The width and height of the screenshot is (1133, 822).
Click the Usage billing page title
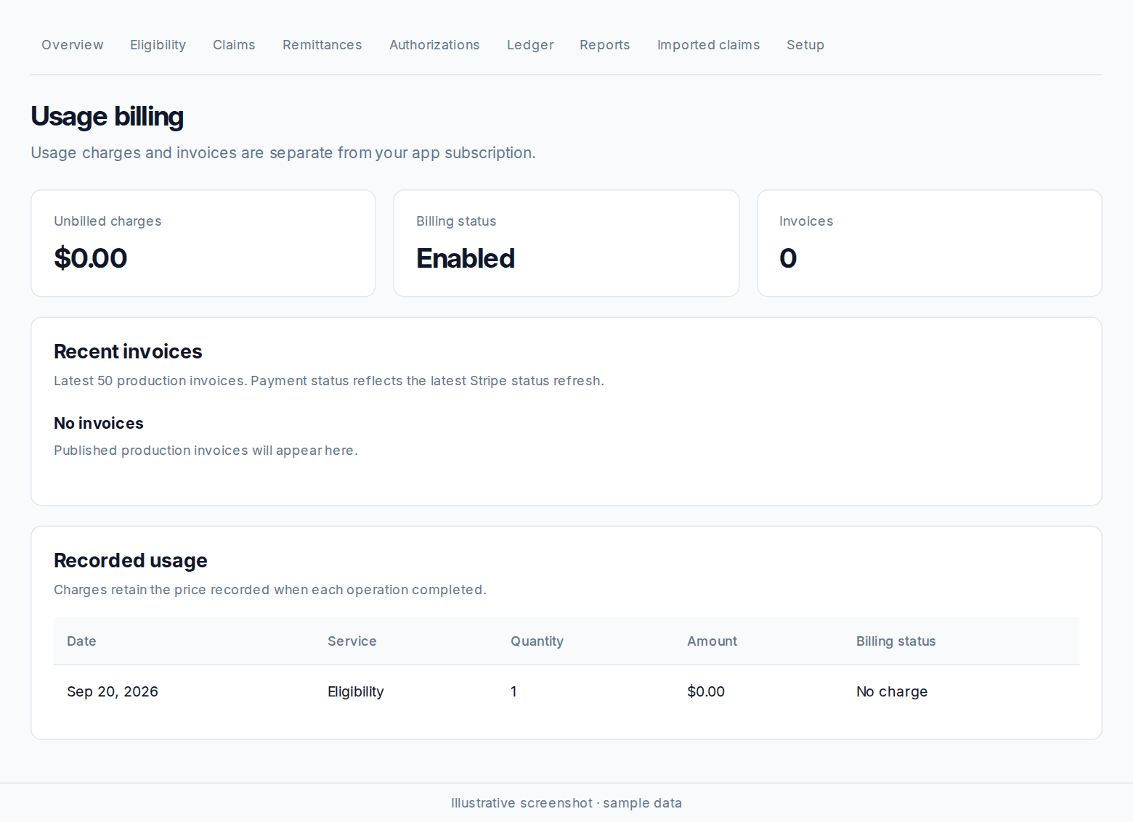(x=107, y=116)
